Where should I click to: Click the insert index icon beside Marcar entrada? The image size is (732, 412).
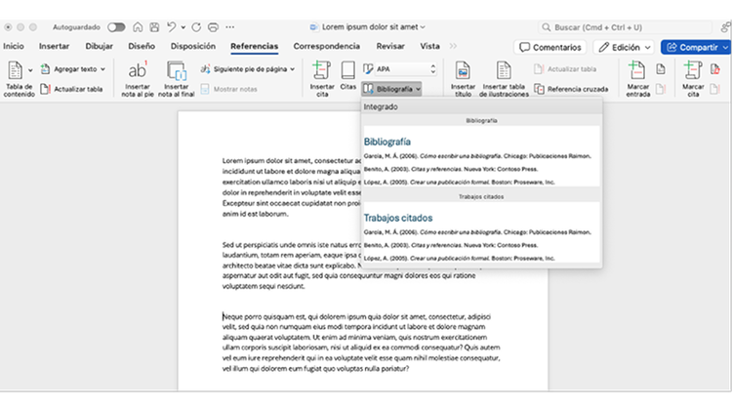point(661,69)
